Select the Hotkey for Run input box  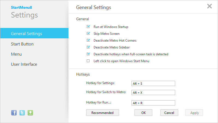pyautogui.click(x=153, y=103)
